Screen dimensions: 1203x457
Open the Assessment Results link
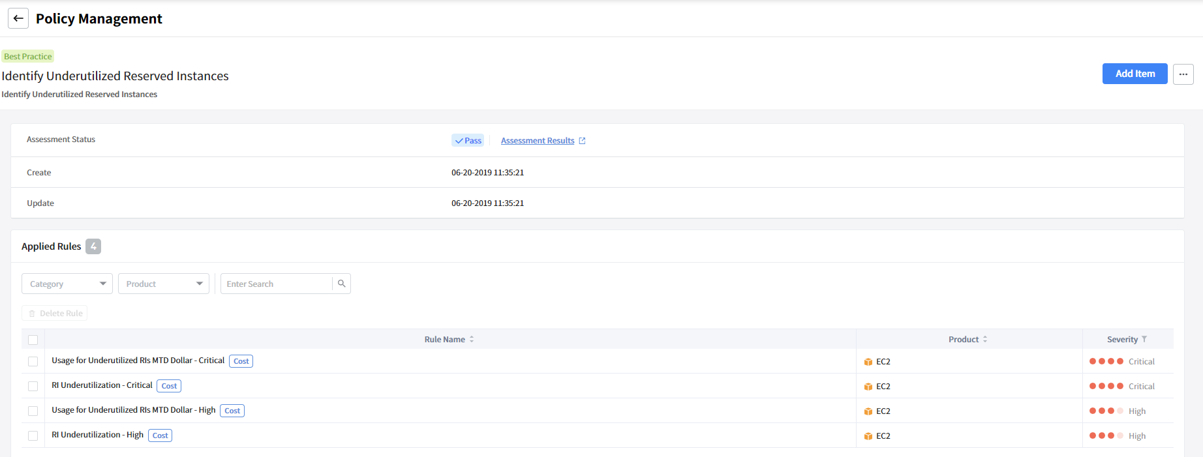click(x=538, y=141)
